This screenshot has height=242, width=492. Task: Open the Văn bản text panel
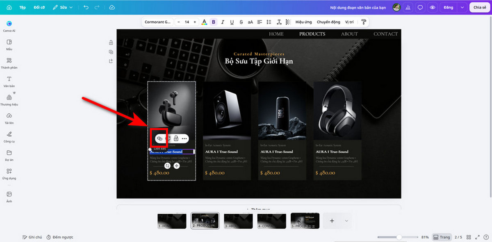(x=9, y=81)
